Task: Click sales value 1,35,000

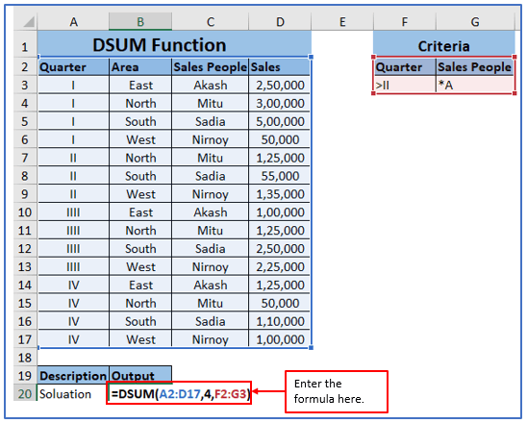Action: click(280, 194)
